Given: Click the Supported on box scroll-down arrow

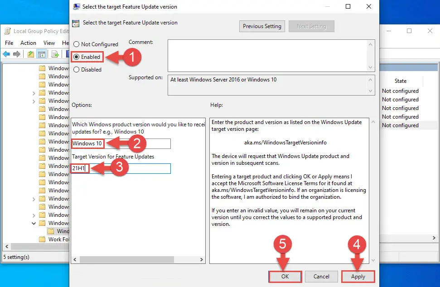Looking at the screenshot, I should [370, 91].
